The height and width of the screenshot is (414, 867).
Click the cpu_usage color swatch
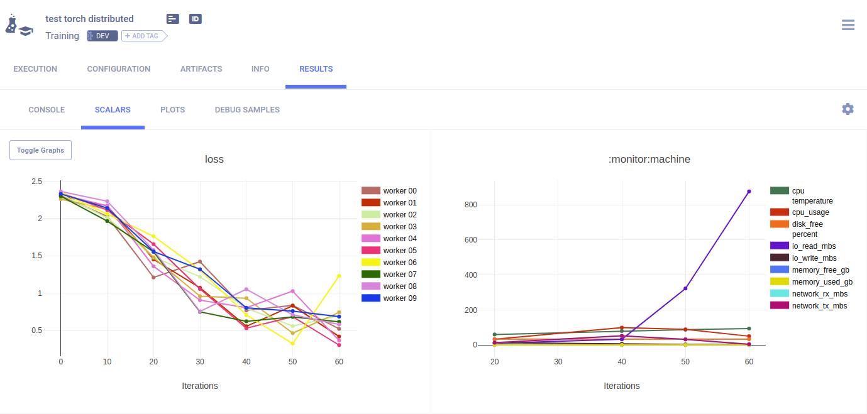(780, 212)
